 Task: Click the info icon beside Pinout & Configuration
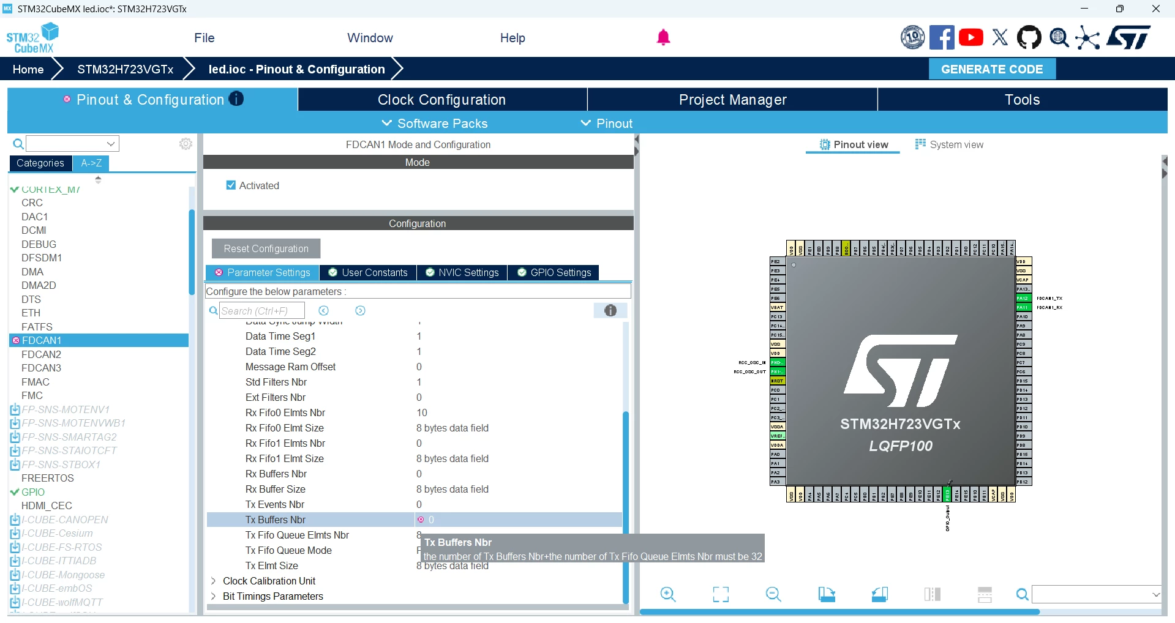pyautogui.click(x=236, y=99)
